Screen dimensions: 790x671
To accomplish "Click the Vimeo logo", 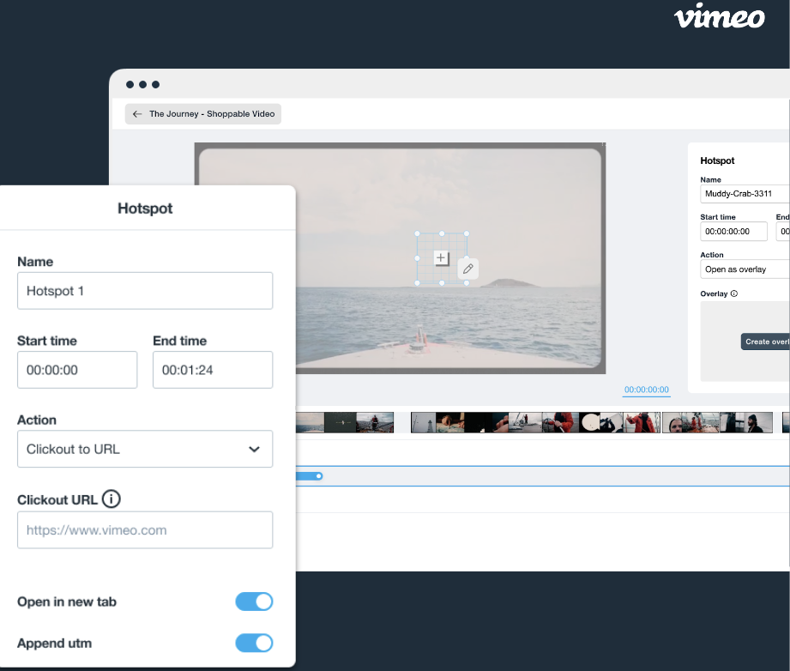I will (719, 18).
